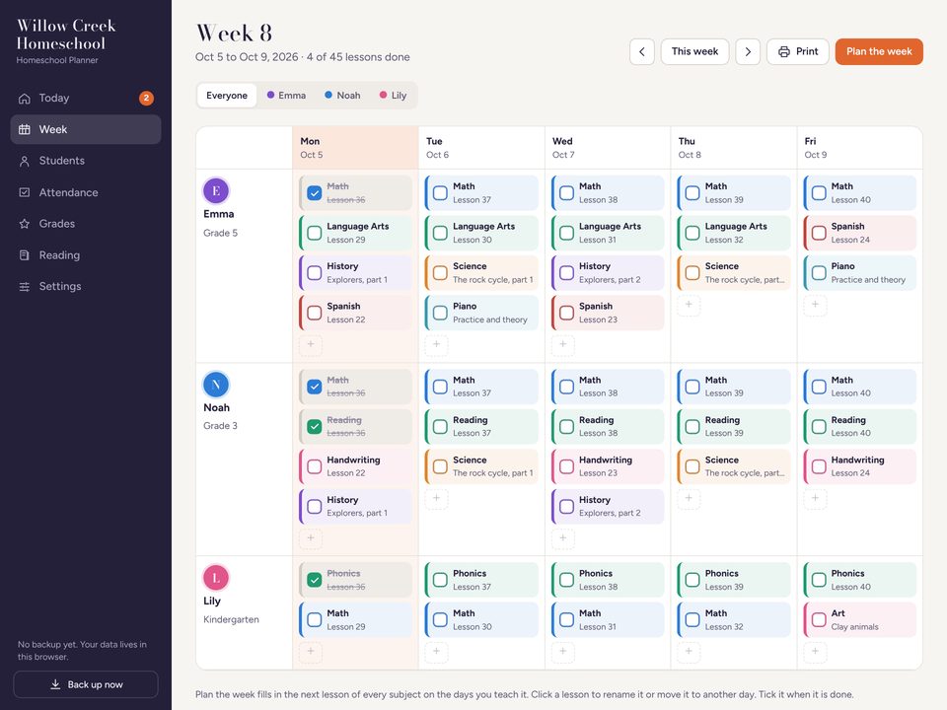Screen dimensions: 947x710
Task: Tick Emma's Piano checkbox on Friday
Action: [819, 273]
